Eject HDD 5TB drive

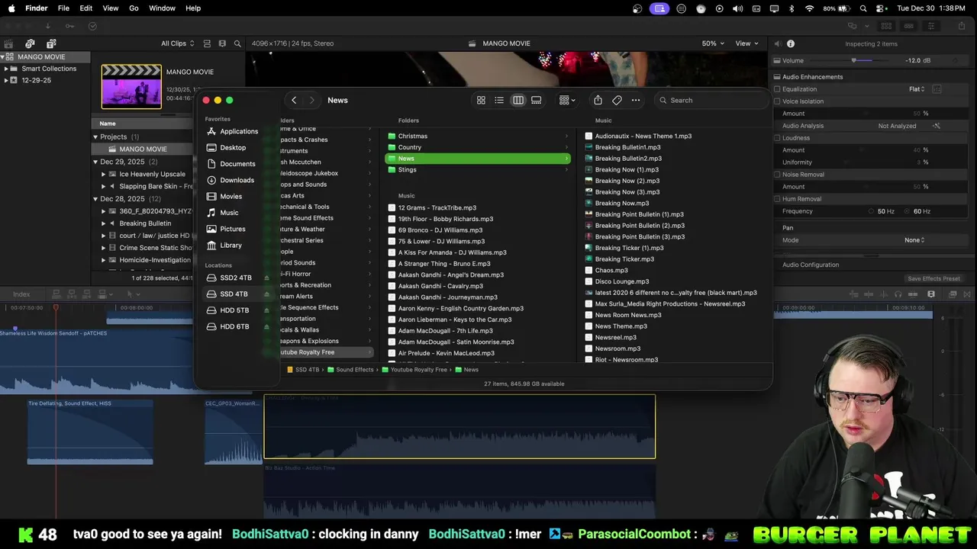(x=266, y=310)
